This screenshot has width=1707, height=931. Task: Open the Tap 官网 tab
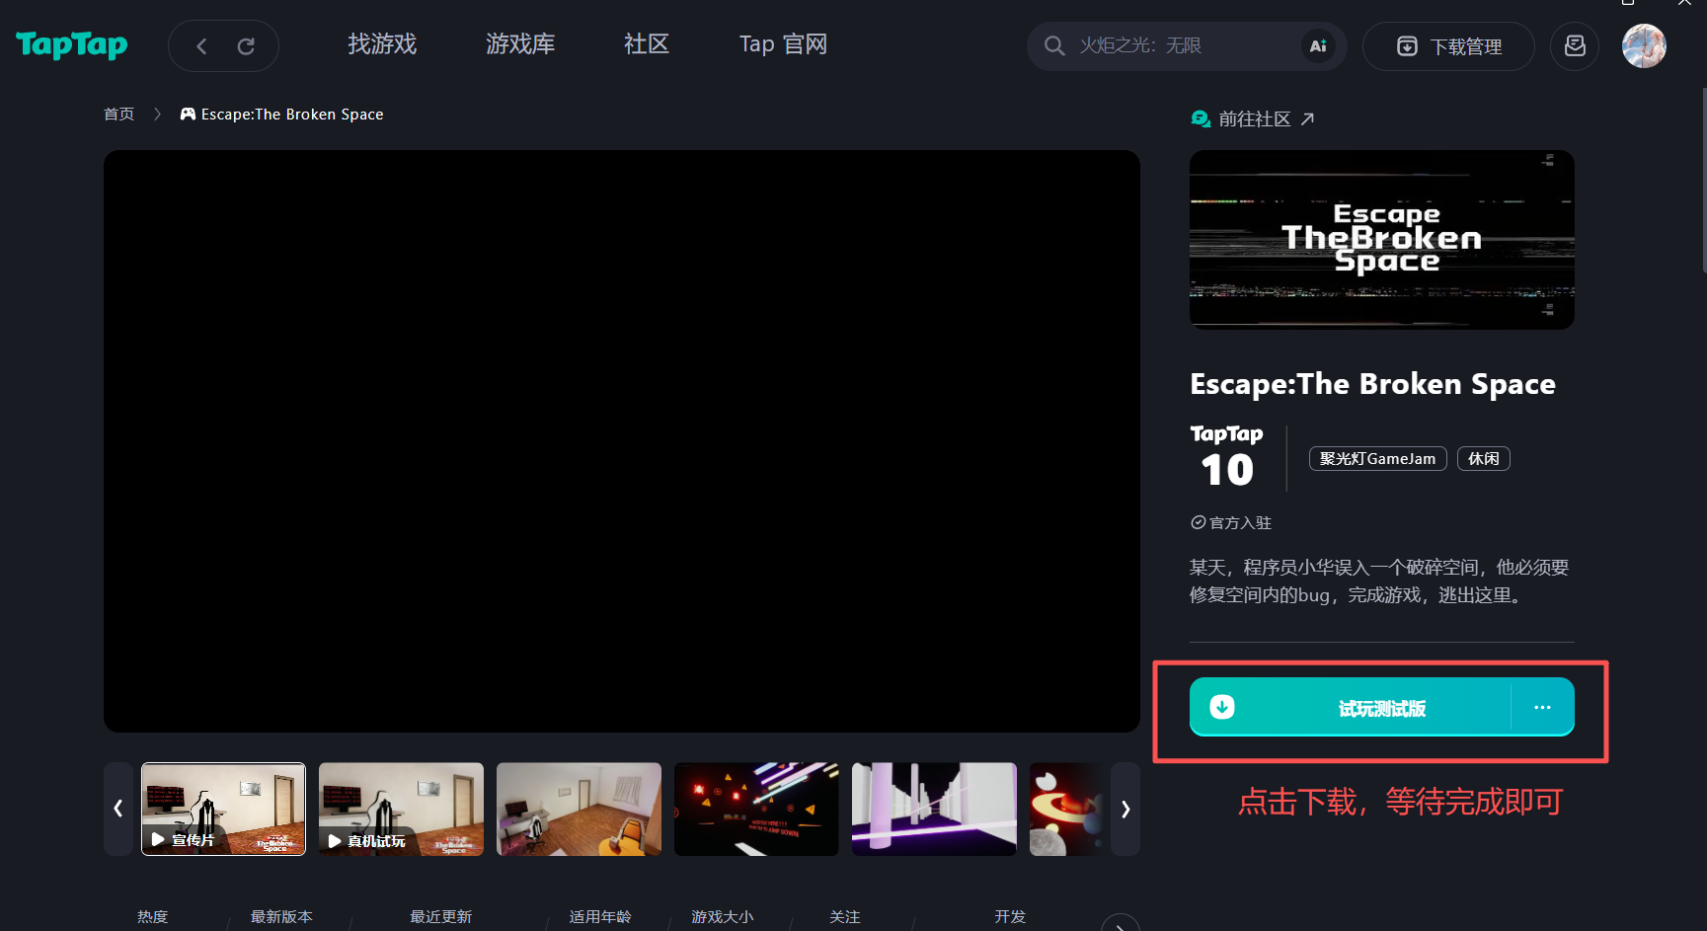[783, 44]
